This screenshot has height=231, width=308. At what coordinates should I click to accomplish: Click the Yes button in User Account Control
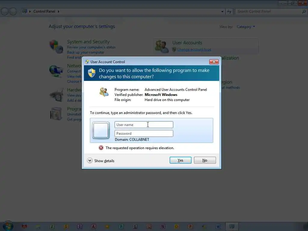tap(180, 160)
